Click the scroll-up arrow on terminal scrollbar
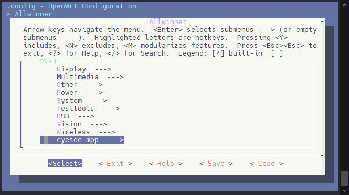 (345, 5)
